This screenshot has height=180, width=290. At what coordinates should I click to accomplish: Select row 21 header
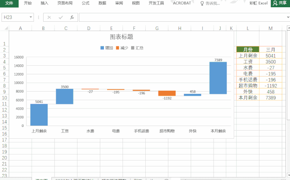point(5,164)
